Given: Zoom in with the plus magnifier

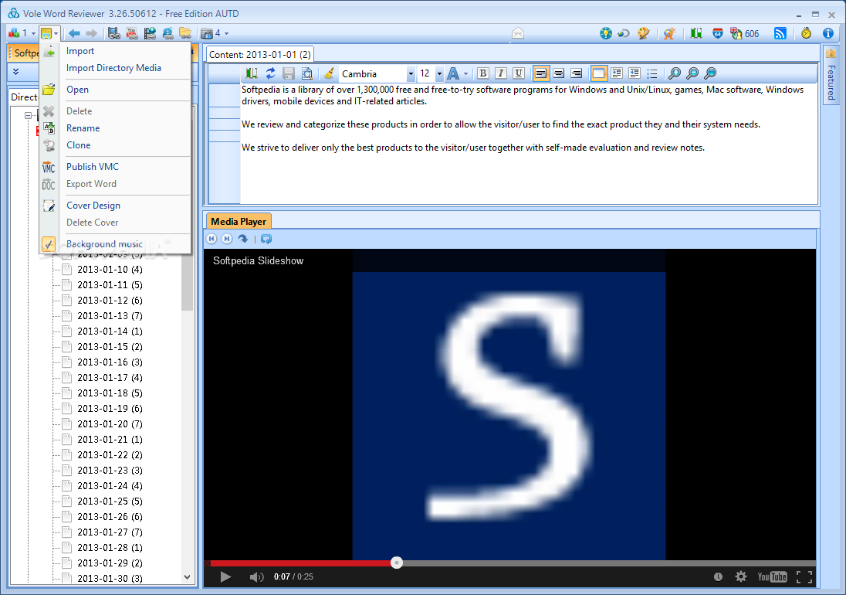Looking at the screenshot, I should point(675,73).
